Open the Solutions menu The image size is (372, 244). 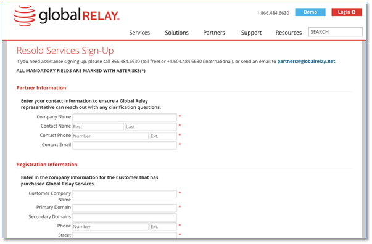[x=177, y=33]
